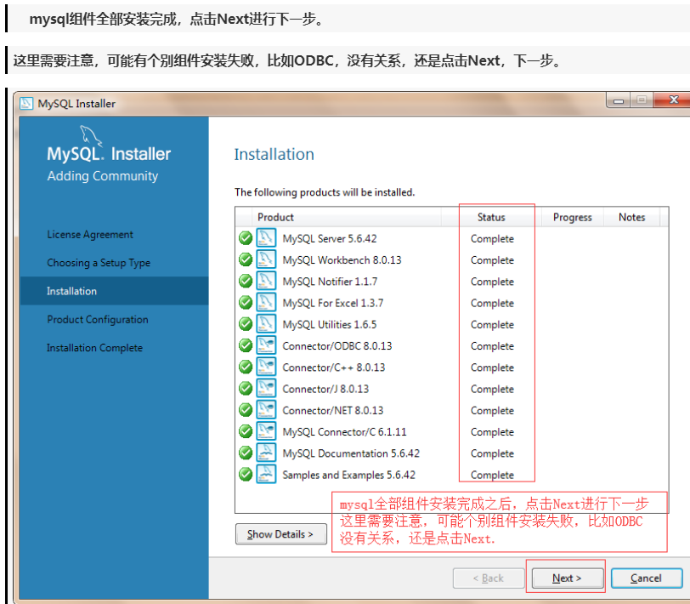Click green checkmark beside Connector/NET 8.0.13
Screen dimensions: 690x604
pos(245,410)
